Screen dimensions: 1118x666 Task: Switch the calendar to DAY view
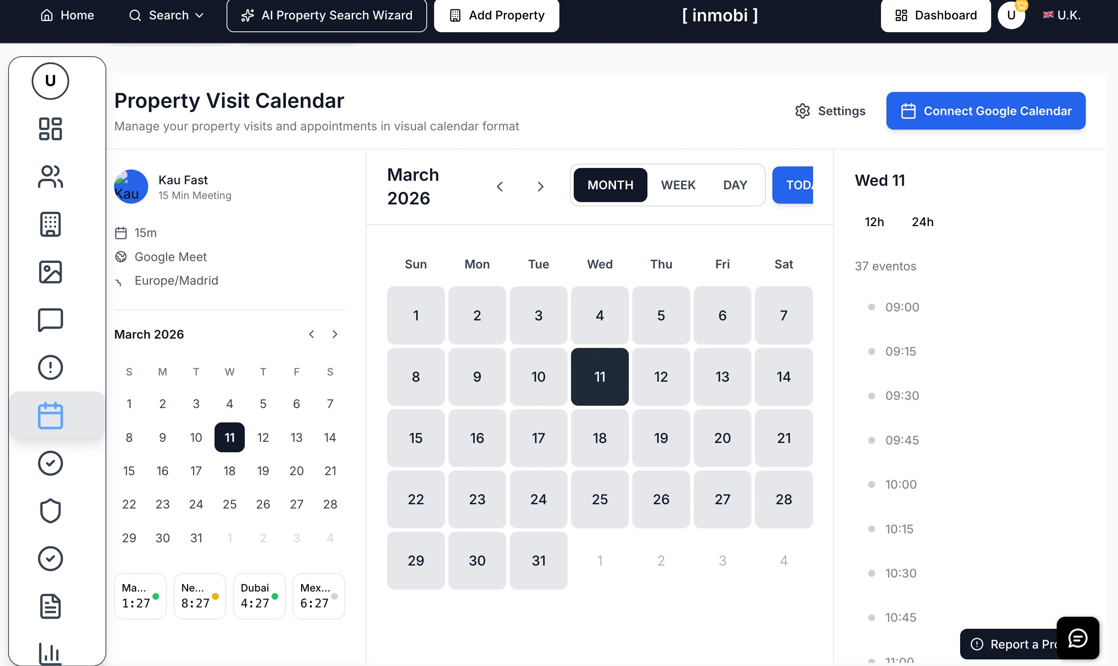tap(735, 185)
